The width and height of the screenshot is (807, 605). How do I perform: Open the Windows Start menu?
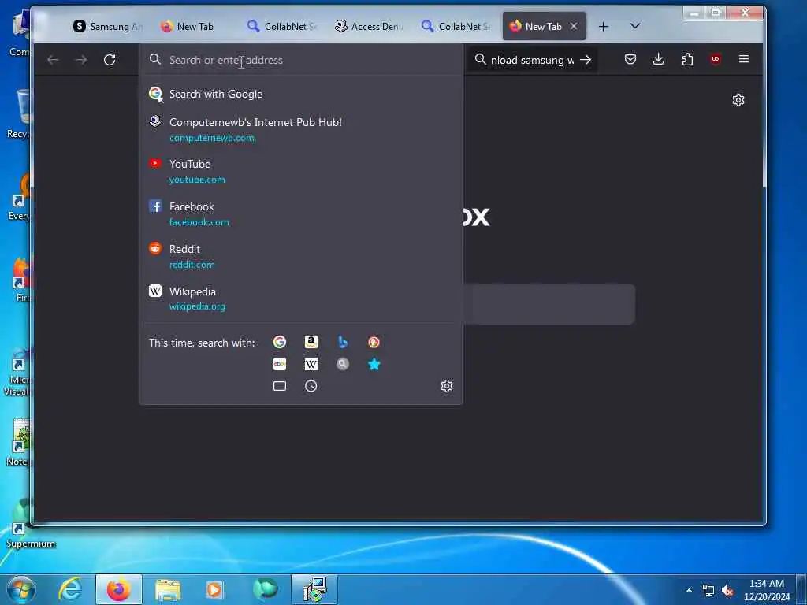(21, 589)
